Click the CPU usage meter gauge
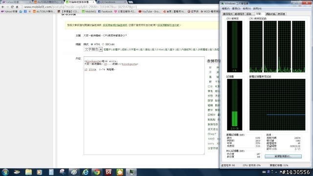This screenshot has width=313, height=176. pos(235,46)
